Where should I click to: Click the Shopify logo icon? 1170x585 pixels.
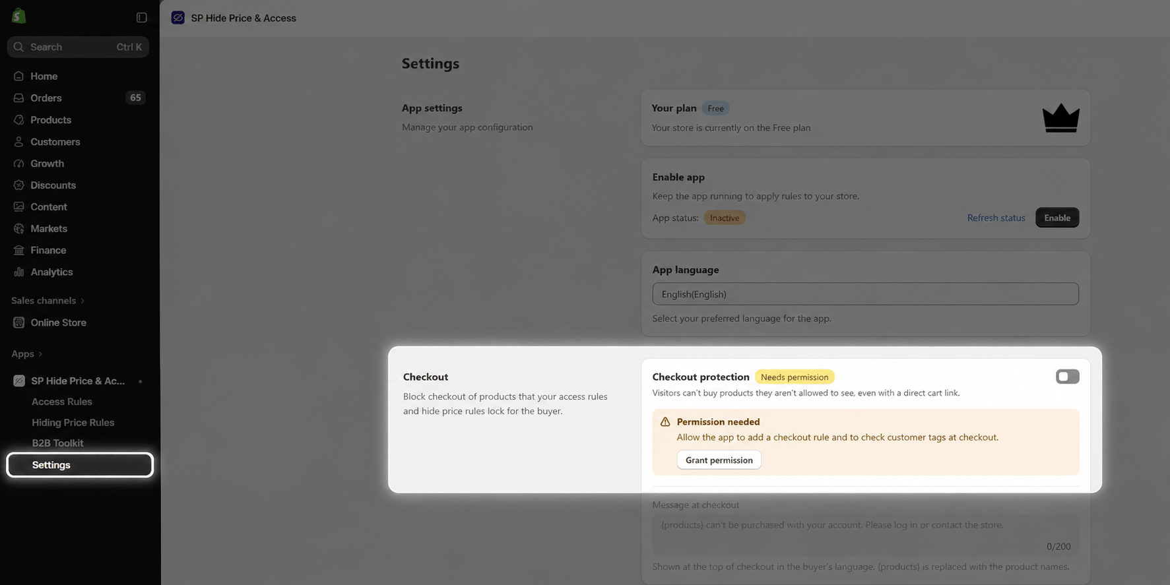pyautogui.click(x=18, y=16)
